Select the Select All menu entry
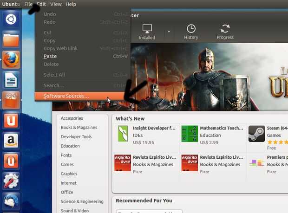This screenshot has height=213, width=288. pos(83,75)
